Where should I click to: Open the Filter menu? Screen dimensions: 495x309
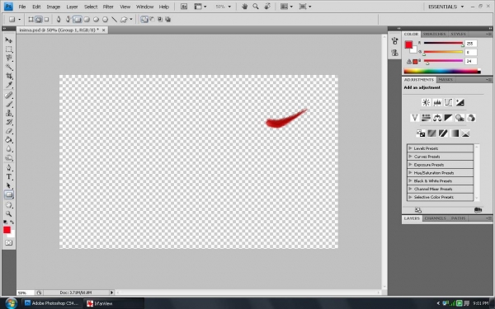click(108, 7)
